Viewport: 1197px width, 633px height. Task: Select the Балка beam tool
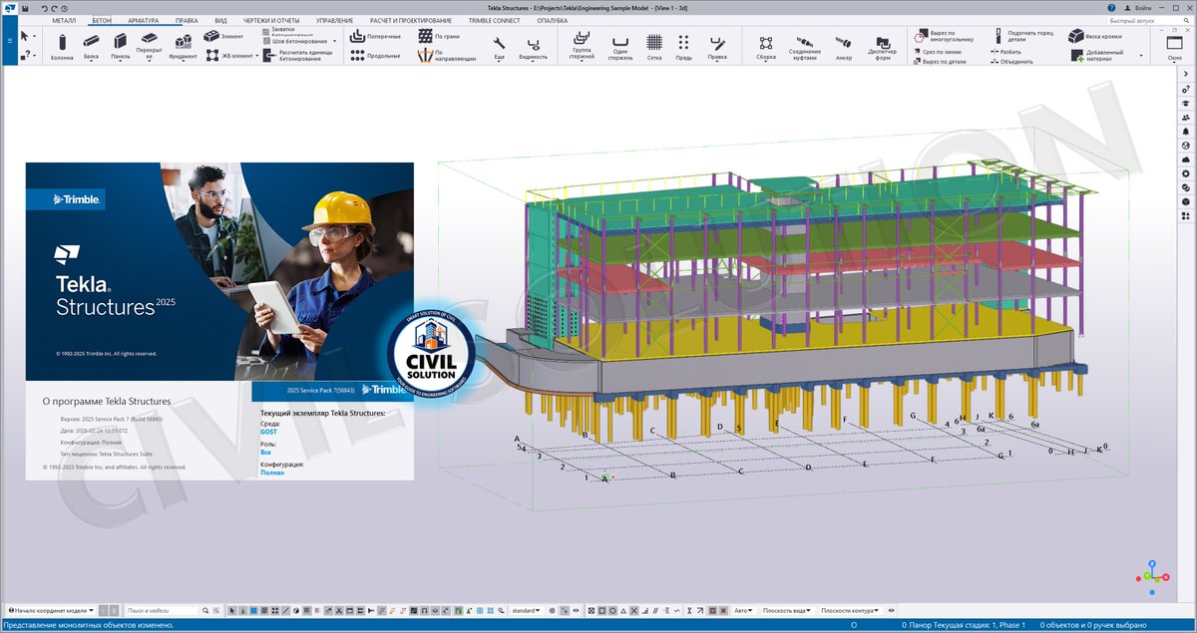(91, 46)
